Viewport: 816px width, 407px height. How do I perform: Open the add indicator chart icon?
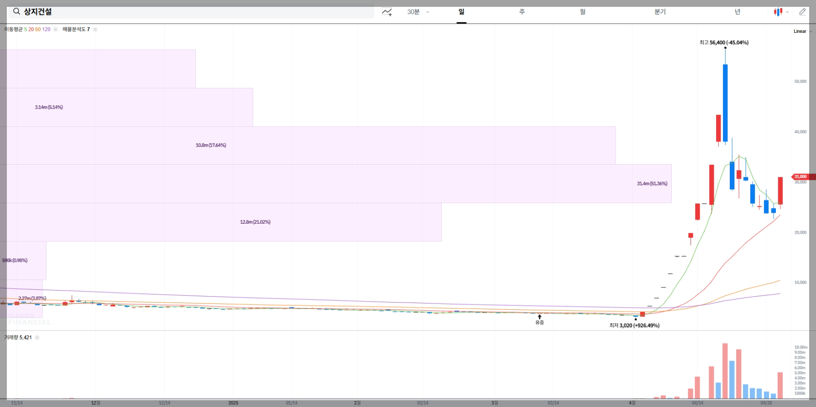387,12
